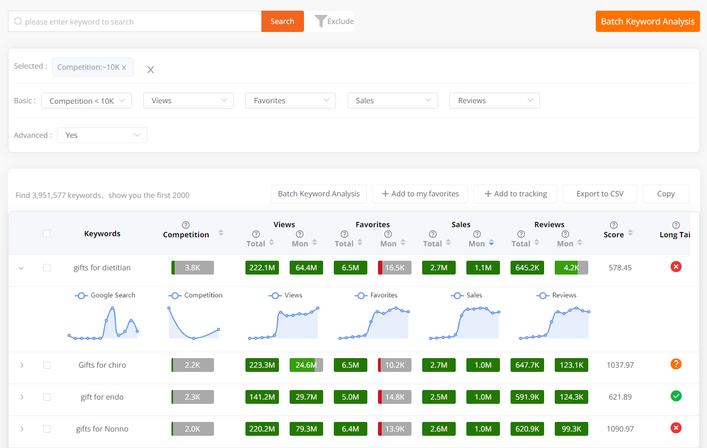Toggle the select-all keywords checkbox
The height and width of the screenshot is (448, 707).
(47, 234)
